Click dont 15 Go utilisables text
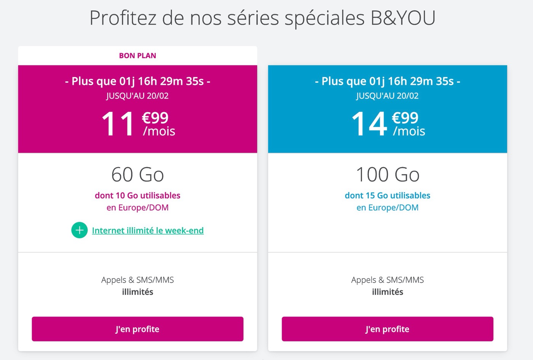Image resolution: width=533 pixels, height=360 pixels. (x=388, y=196)
